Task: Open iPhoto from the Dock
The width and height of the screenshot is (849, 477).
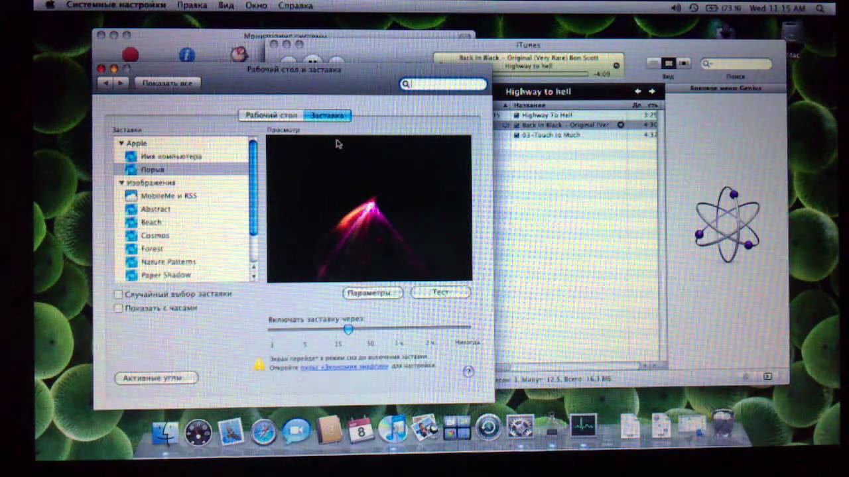Action: tap(424, 428)
